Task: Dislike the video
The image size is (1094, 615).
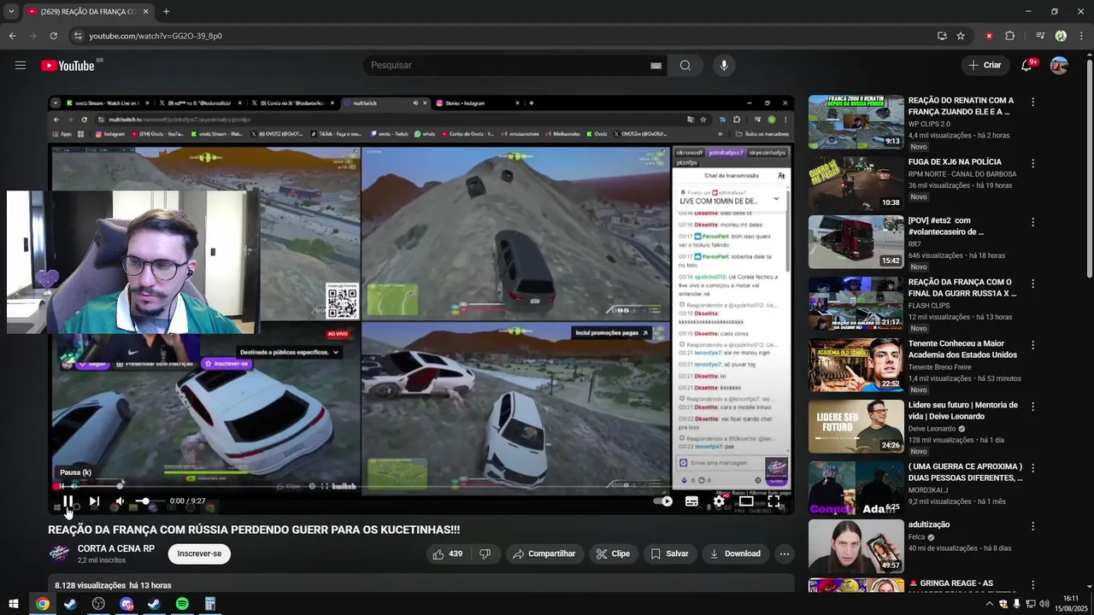Action: point(485,553)
